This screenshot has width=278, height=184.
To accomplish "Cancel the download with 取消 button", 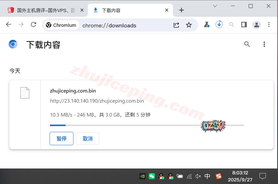I will point(88,139).
